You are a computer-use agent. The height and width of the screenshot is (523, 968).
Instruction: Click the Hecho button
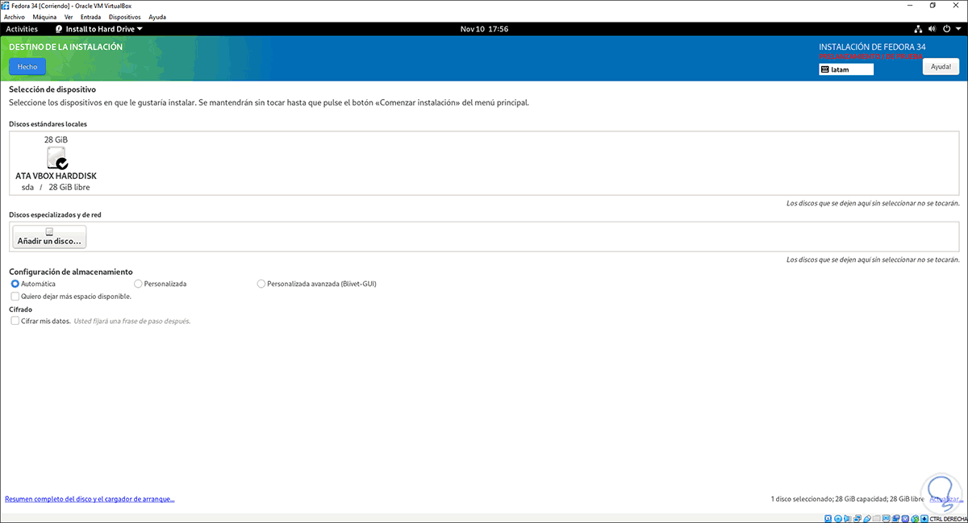point(27,67)
